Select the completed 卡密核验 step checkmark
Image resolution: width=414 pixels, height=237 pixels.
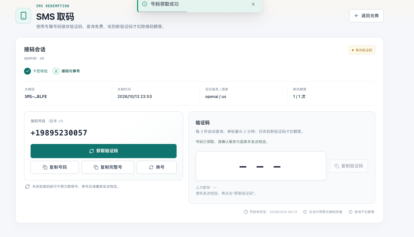coord(27,71)
